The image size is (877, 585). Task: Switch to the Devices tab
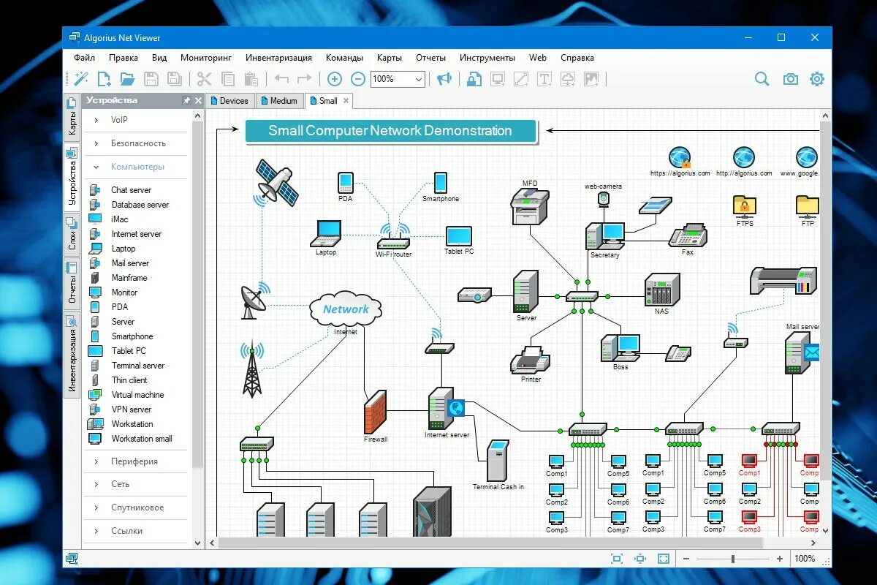tap(229, 101)
